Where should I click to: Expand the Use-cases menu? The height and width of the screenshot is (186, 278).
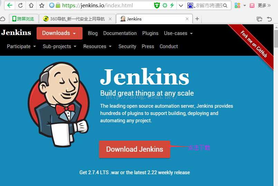tap(178, 33)
